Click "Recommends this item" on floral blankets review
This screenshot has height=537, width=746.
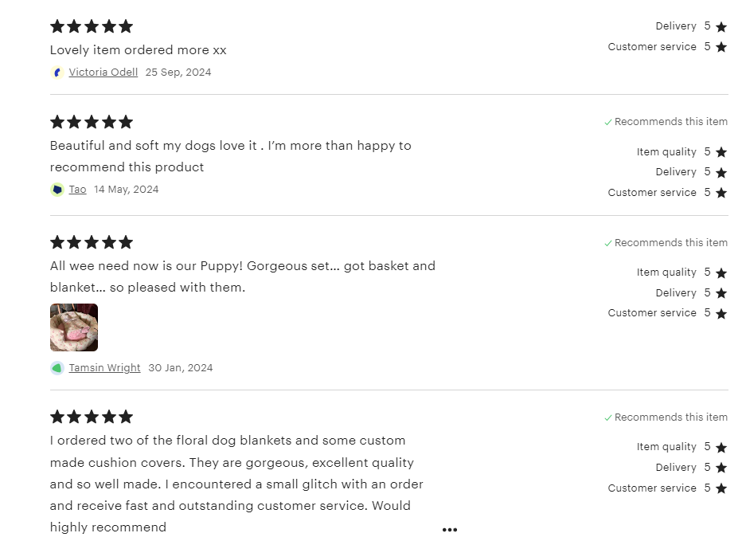(x=670, y=417)
